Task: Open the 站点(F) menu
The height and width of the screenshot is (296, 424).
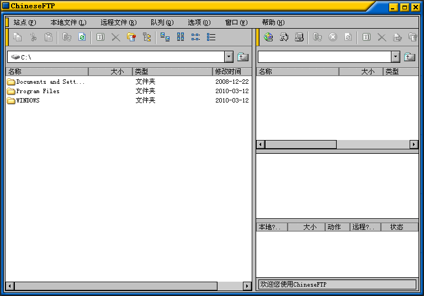Action: coord(25,23)
